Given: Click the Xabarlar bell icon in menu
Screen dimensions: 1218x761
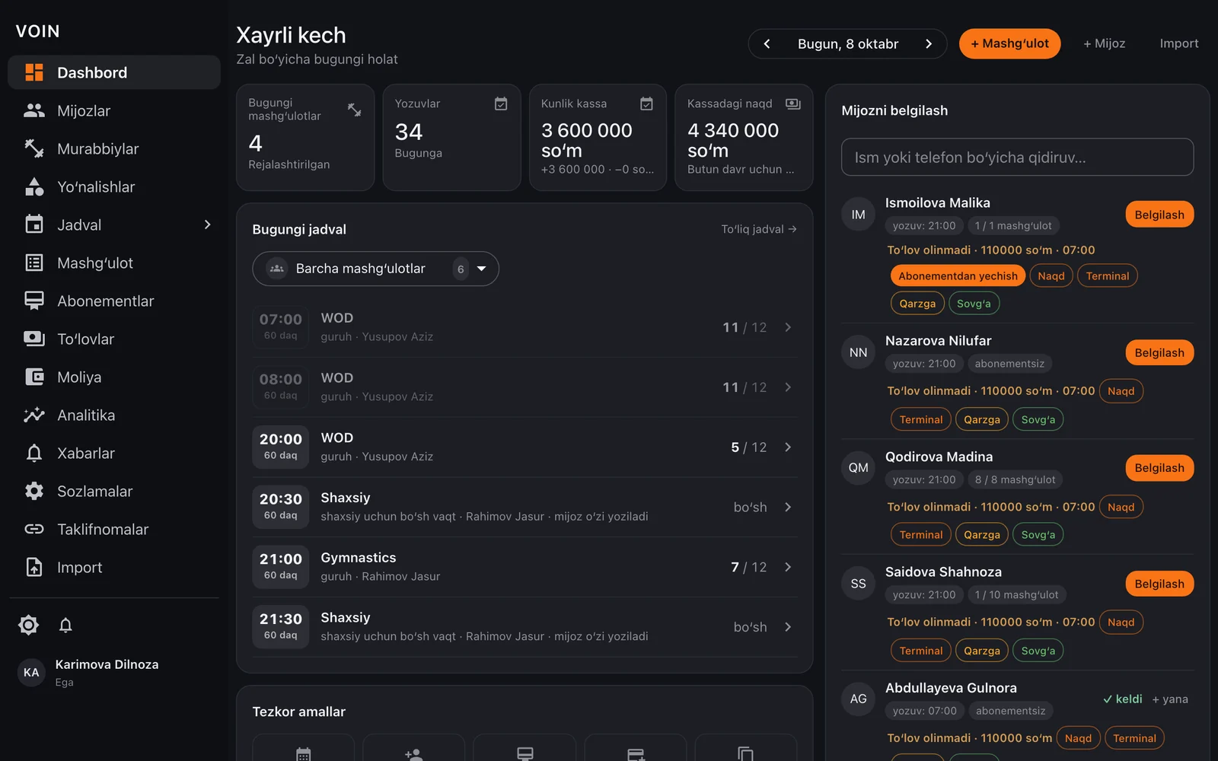Looking at the screenshot, I should 34,453.
